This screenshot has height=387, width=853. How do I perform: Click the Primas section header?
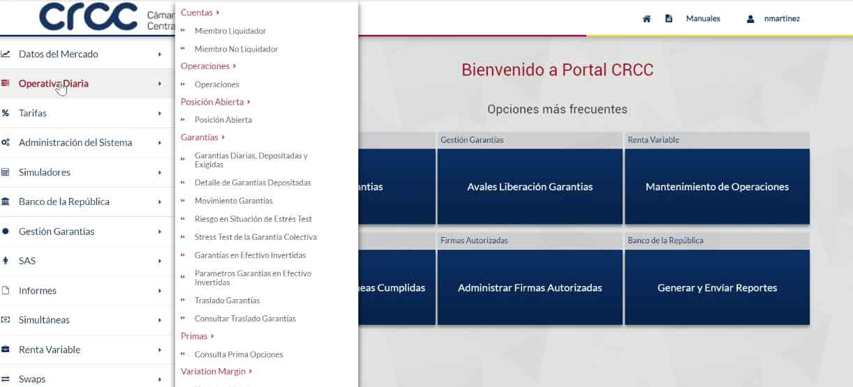[x=198, y=336]
